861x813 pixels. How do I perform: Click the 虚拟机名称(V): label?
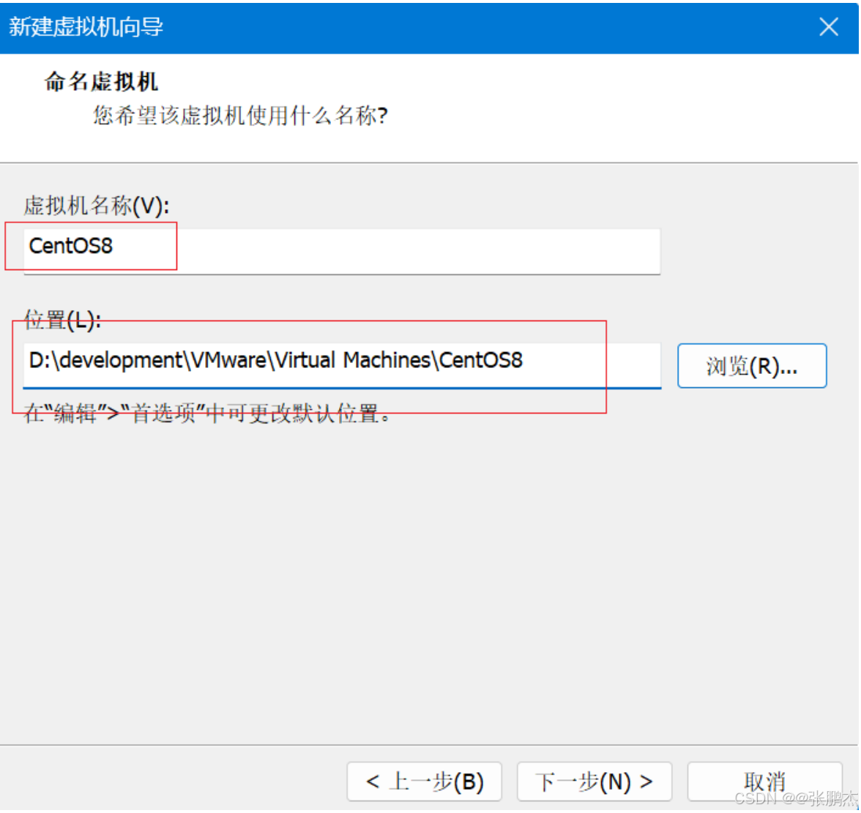tap(97, 206)
